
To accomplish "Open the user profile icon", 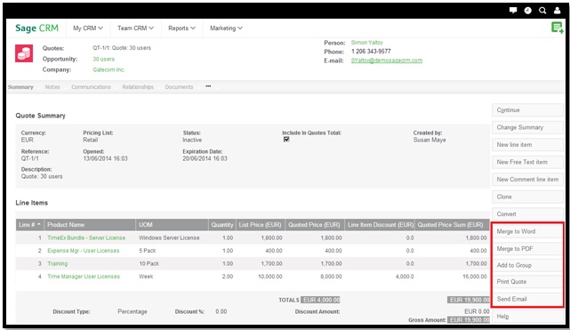I will pos(557,11).
